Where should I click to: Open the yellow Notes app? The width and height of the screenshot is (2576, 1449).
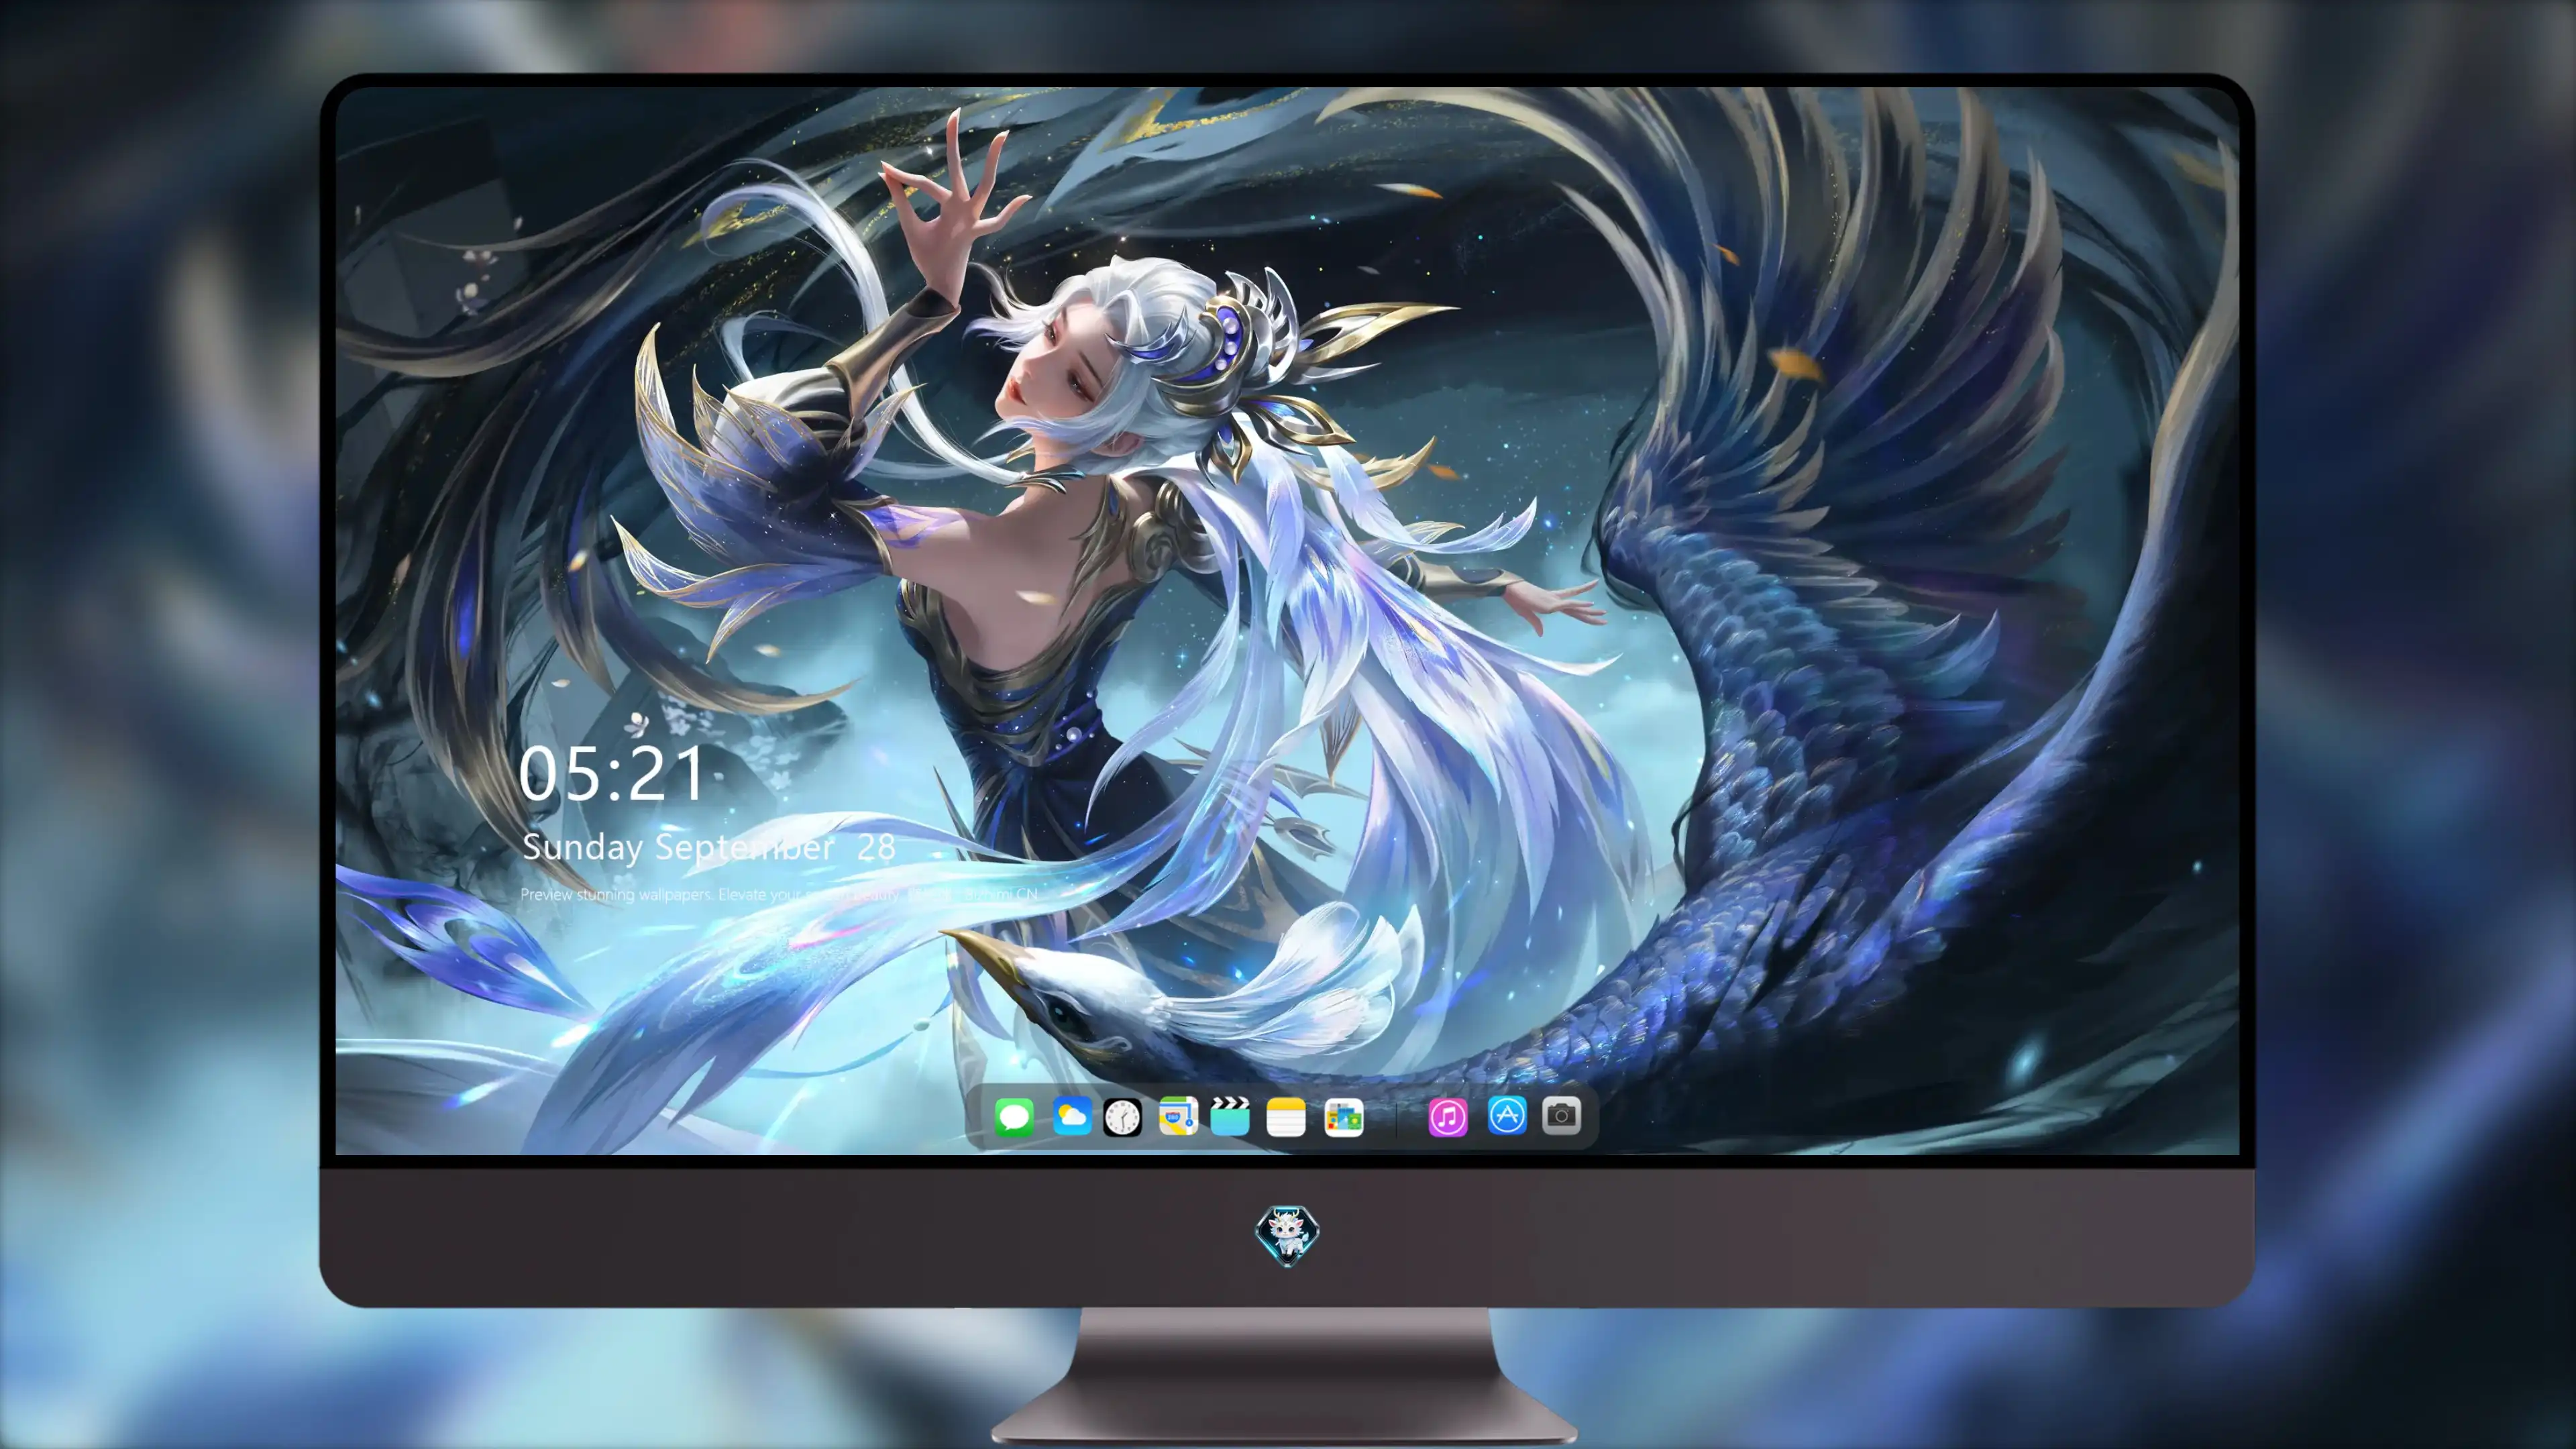1286,1117
